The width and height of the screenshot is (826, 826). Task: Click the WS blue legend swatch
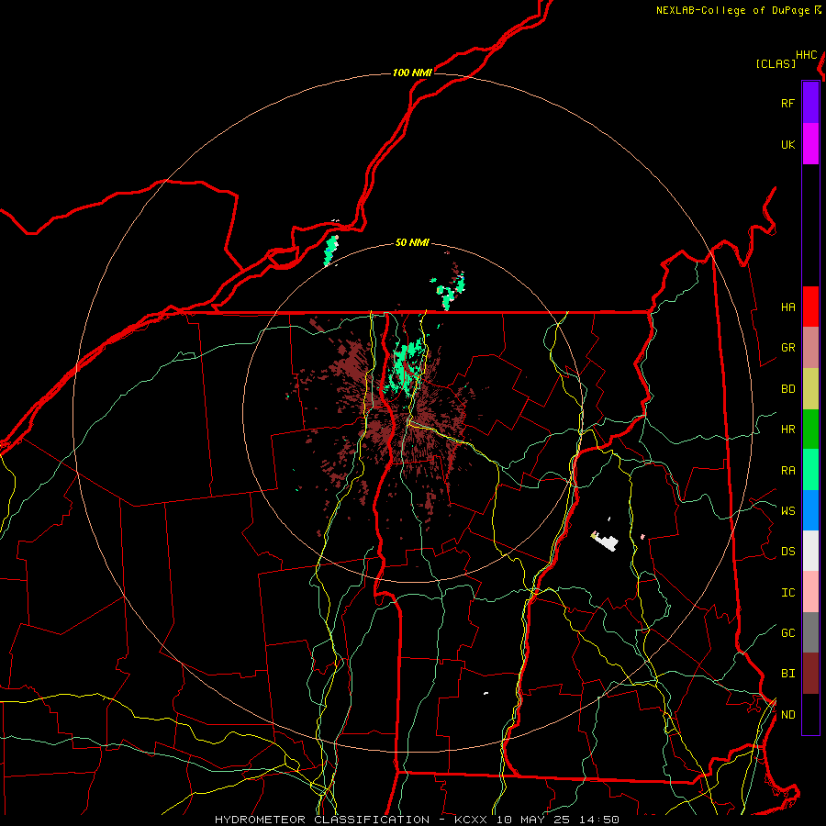810,510
